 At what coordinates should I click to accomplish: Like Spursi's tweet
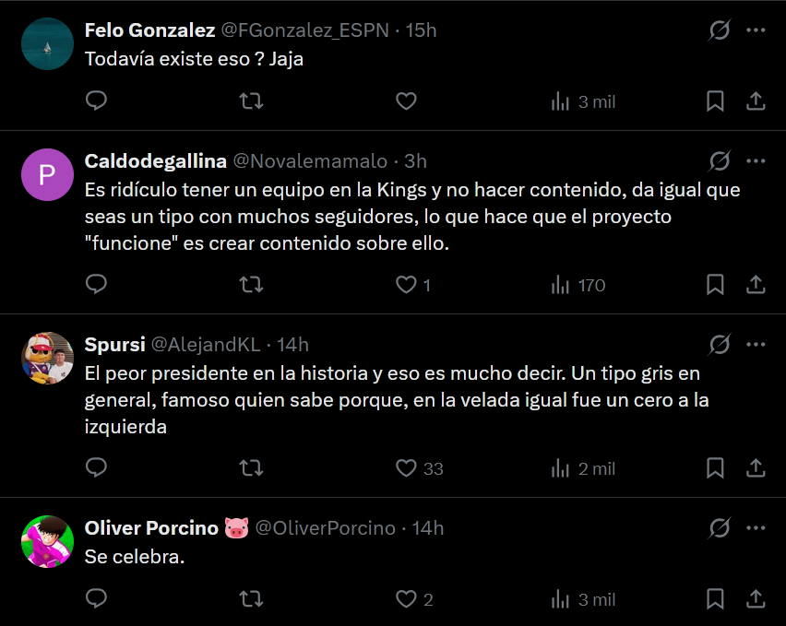tap(406, 468)
